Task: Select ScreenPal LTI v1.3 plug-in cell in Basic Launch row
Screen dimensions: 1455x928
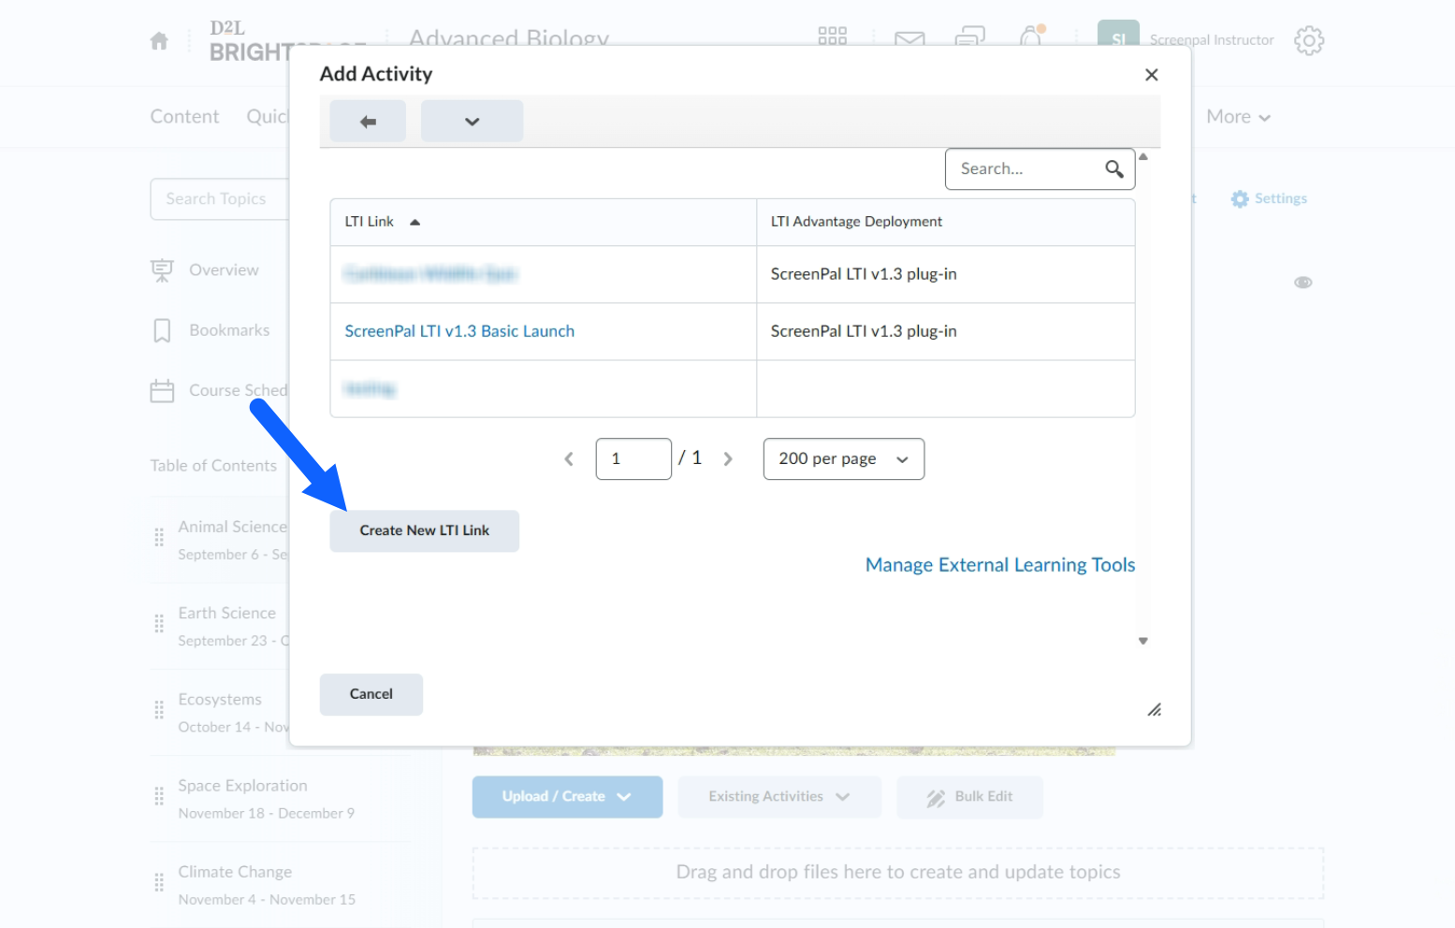Action: (945, 331)
